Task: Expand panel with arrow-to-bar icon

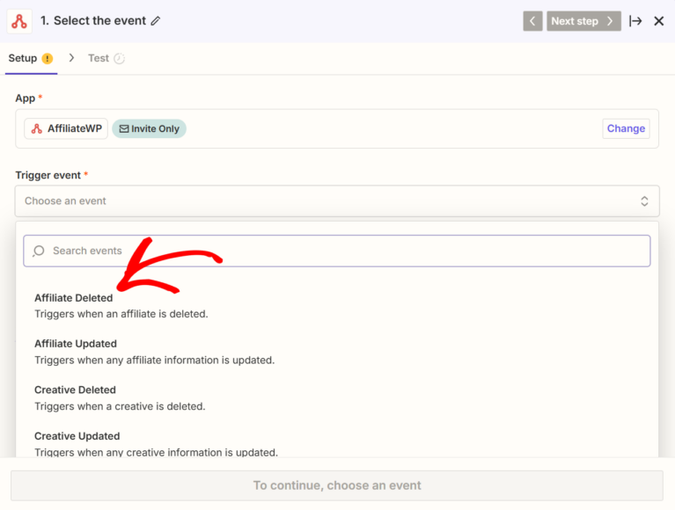Action: click(635, 21)
